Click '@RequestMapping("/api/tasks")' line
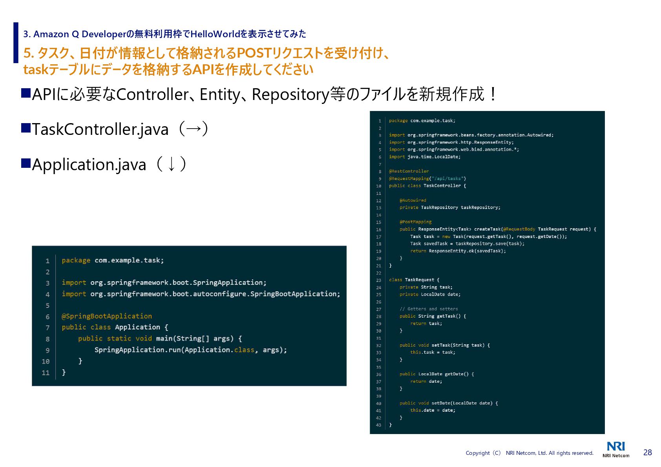Screen dimensions: 661x467 point(427,178)
